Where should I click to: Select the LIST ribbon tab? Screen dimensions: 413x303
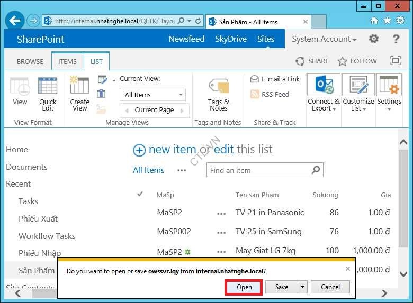click(96, 61)
